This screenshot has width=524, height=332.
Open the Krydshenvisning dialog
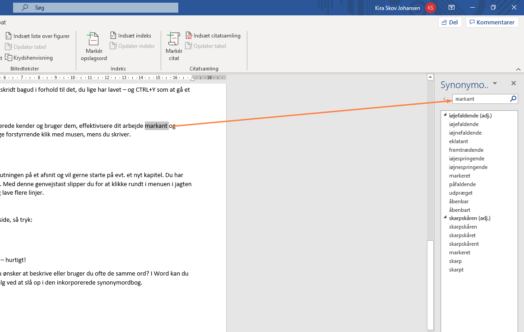tap(29, 58)
